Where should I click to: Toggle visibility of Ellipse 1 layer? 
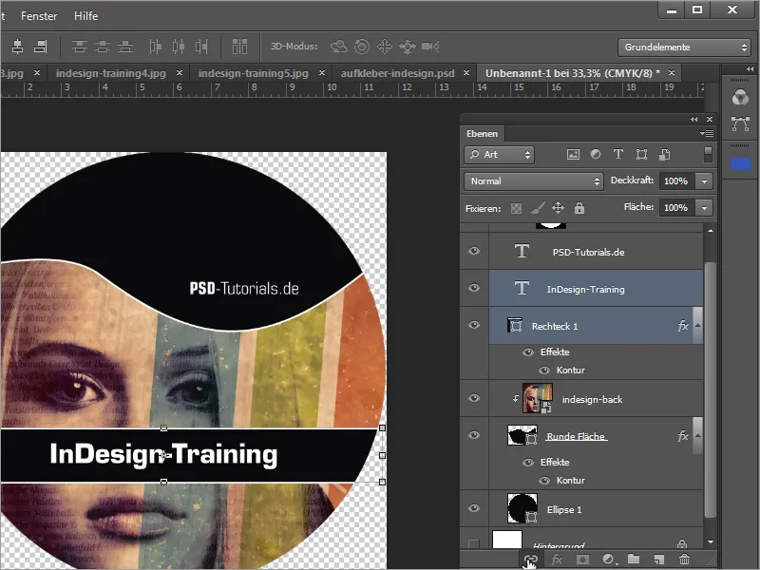(474, 509)
